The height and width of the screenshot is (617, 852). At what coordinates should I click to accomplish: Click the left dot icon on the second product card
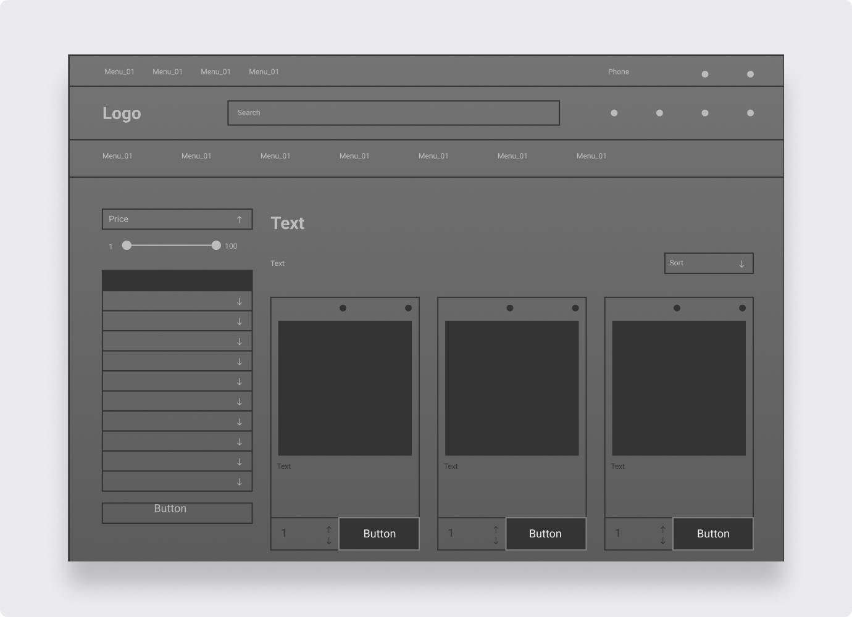pos(510,308)
